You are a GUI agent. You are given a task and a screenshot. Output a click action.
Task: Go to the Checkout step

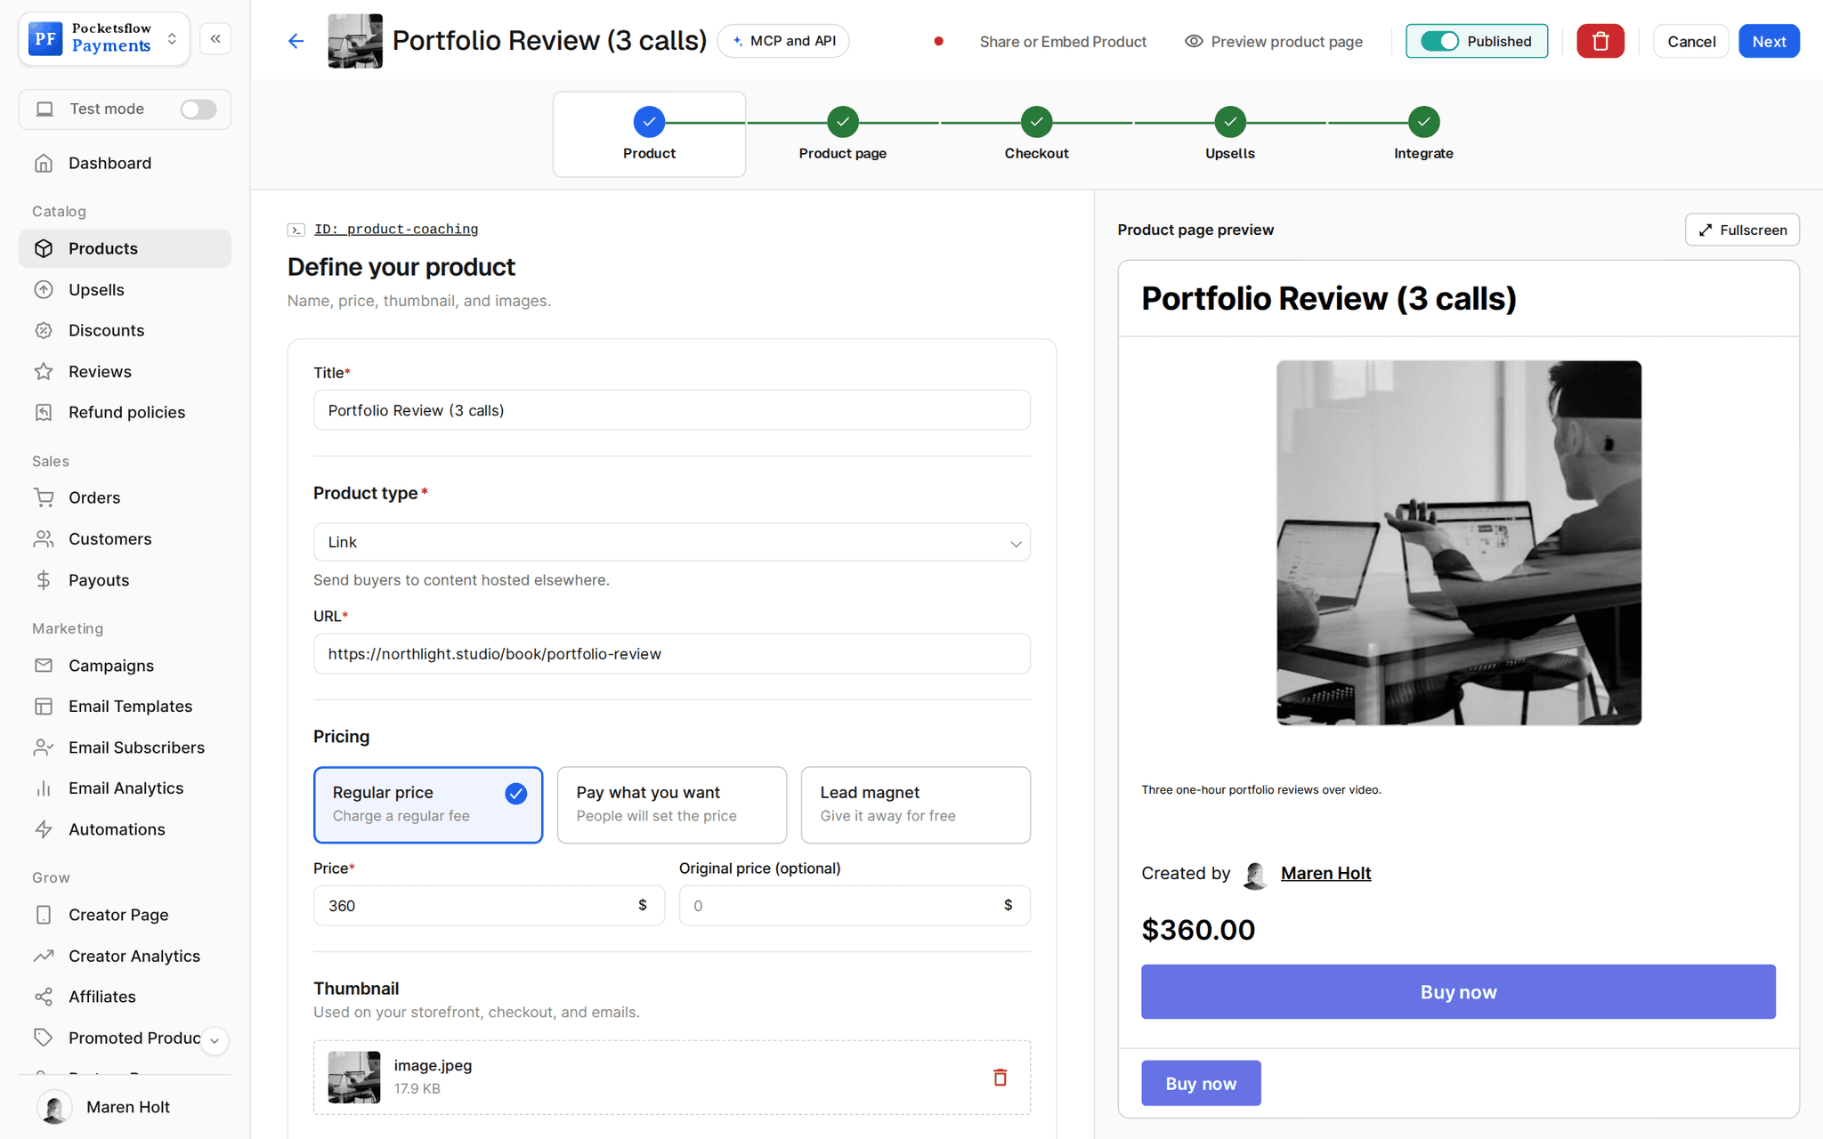[1036, 134]
